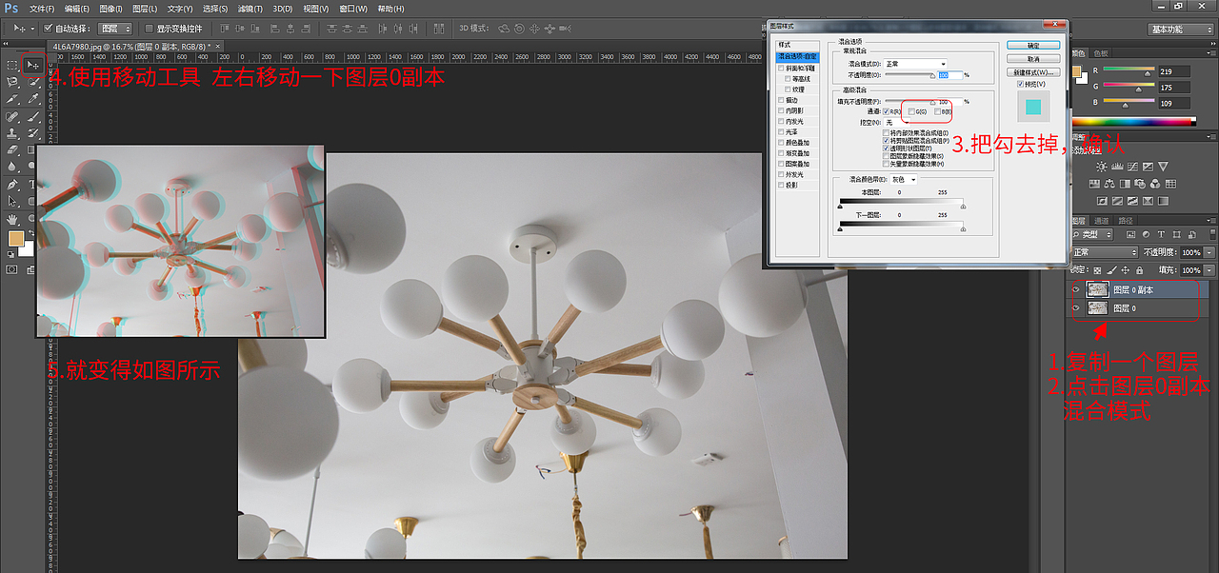Switch to the 通道 tab
The height and width of the screenshot is (573, 1219).
[1102, 221]
